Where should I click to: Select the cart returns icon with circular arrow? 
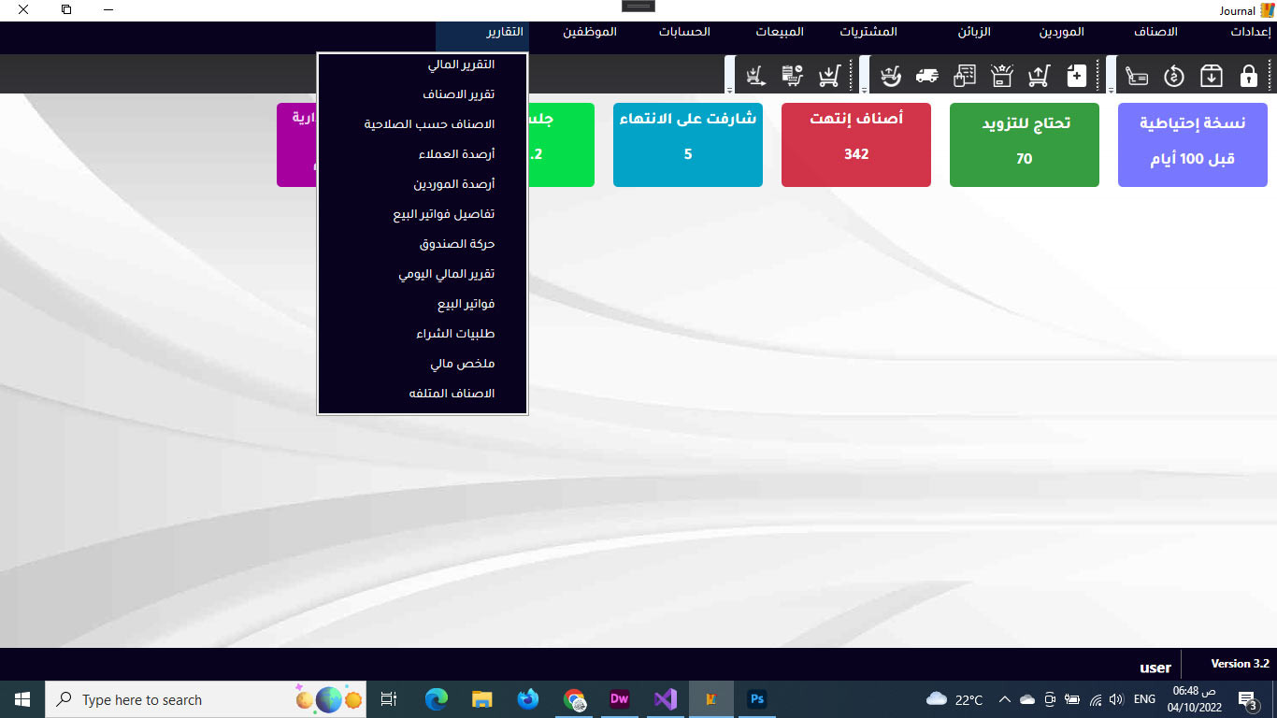[891, 75]
